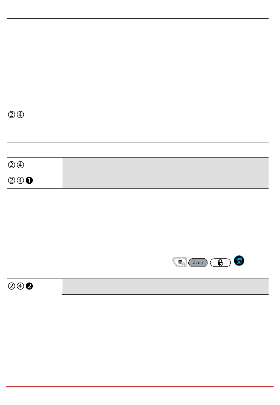Click the black filled circled number 1

(29, 180)
